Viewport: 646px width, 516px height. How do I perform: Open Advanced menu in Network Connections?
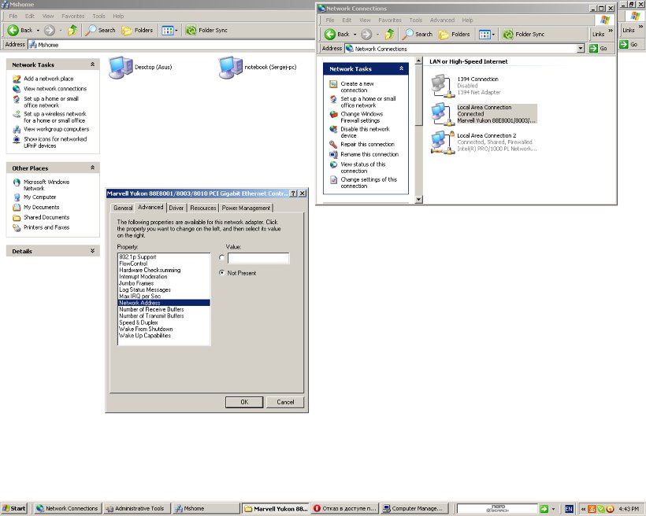[x=442, y=20]
